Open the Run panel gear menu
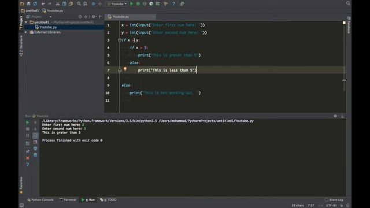 [x=336, y=116]
